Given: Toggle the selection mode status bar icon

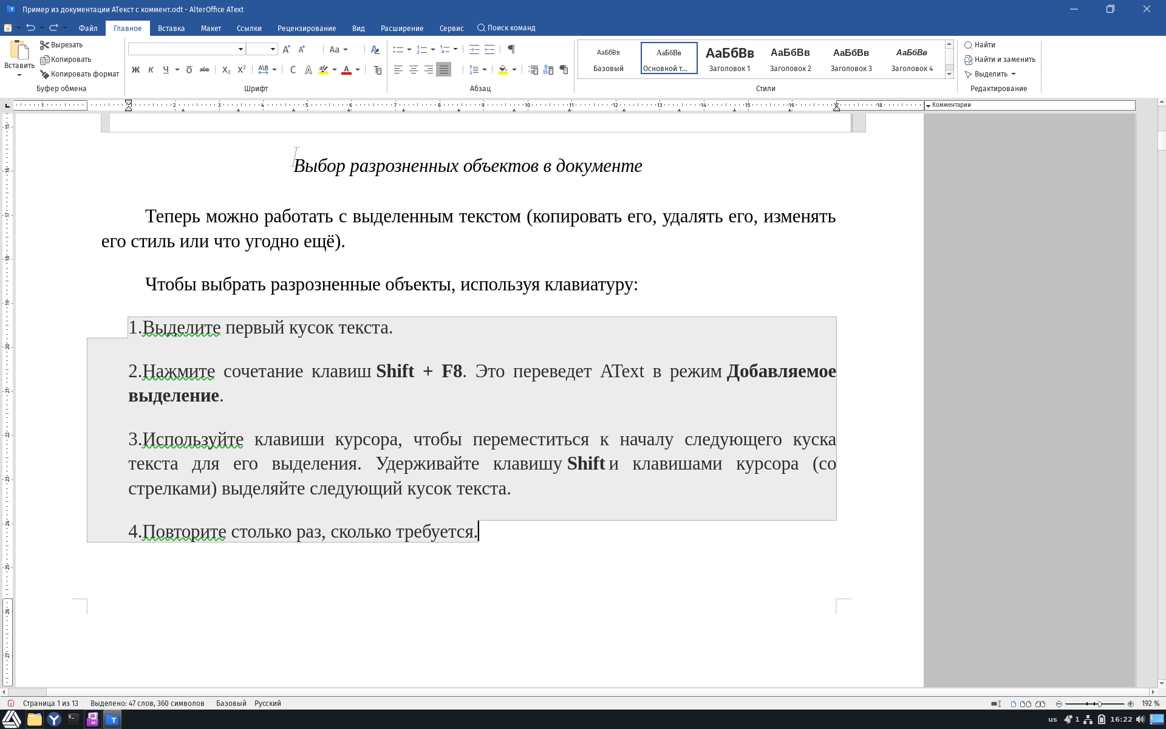Looking at the screenshot, I should pos(996,703).
